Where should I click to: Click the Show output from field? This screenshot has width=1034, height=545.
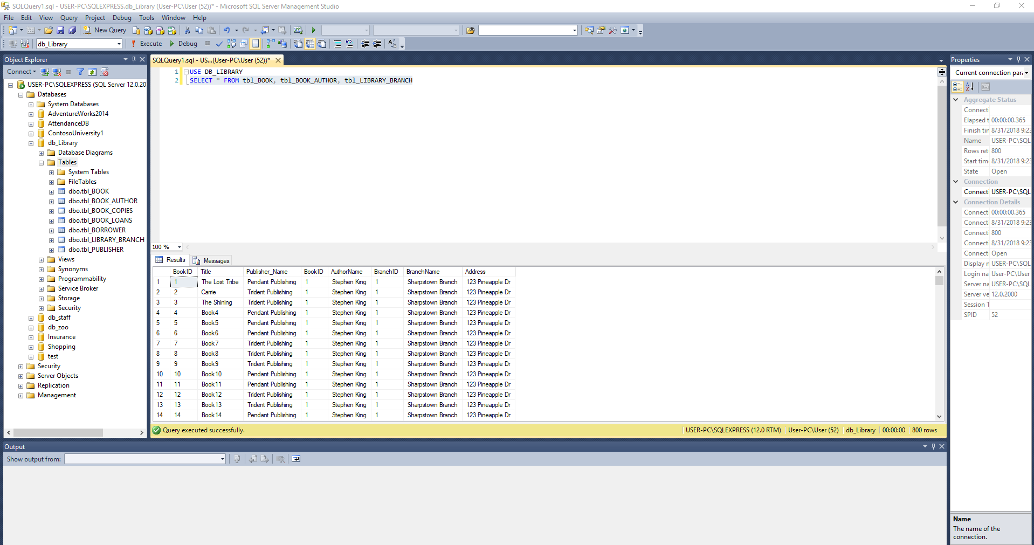[x=144, y=459]
